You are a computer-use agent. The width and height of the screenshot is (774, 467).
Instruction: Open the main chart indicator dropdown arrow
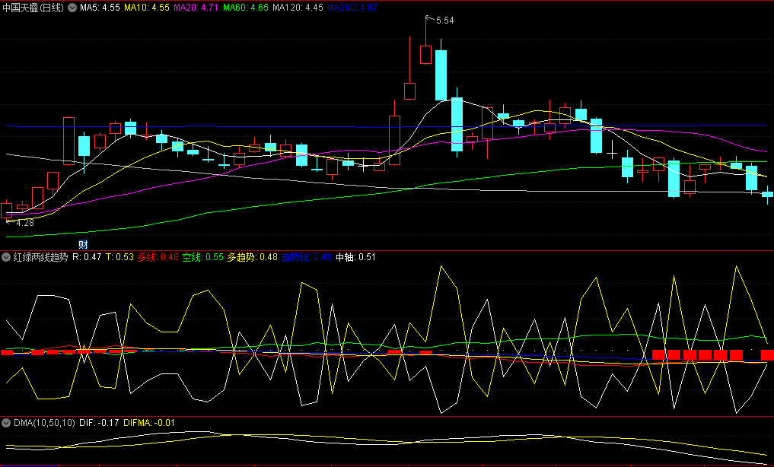72,8
